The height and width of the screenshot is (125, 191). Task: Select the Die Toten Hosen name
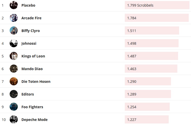pos(36,82)
